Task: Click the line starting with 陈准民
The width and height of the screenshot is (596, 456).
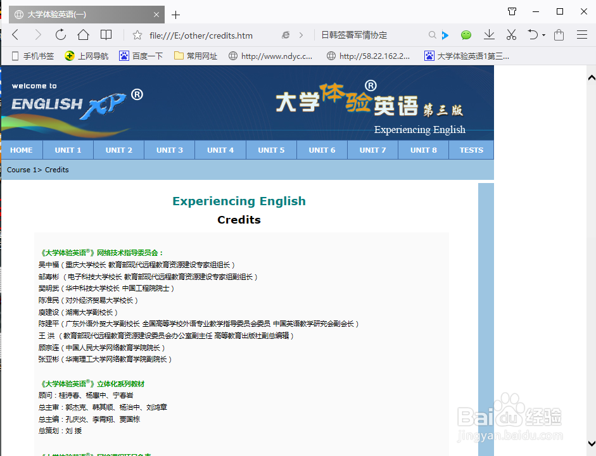Action: 88,301
